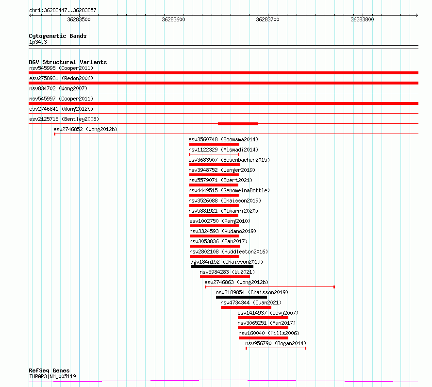Click the 36283700 ruler position
This screenshot has width=432, height=387.
point(268,19)
